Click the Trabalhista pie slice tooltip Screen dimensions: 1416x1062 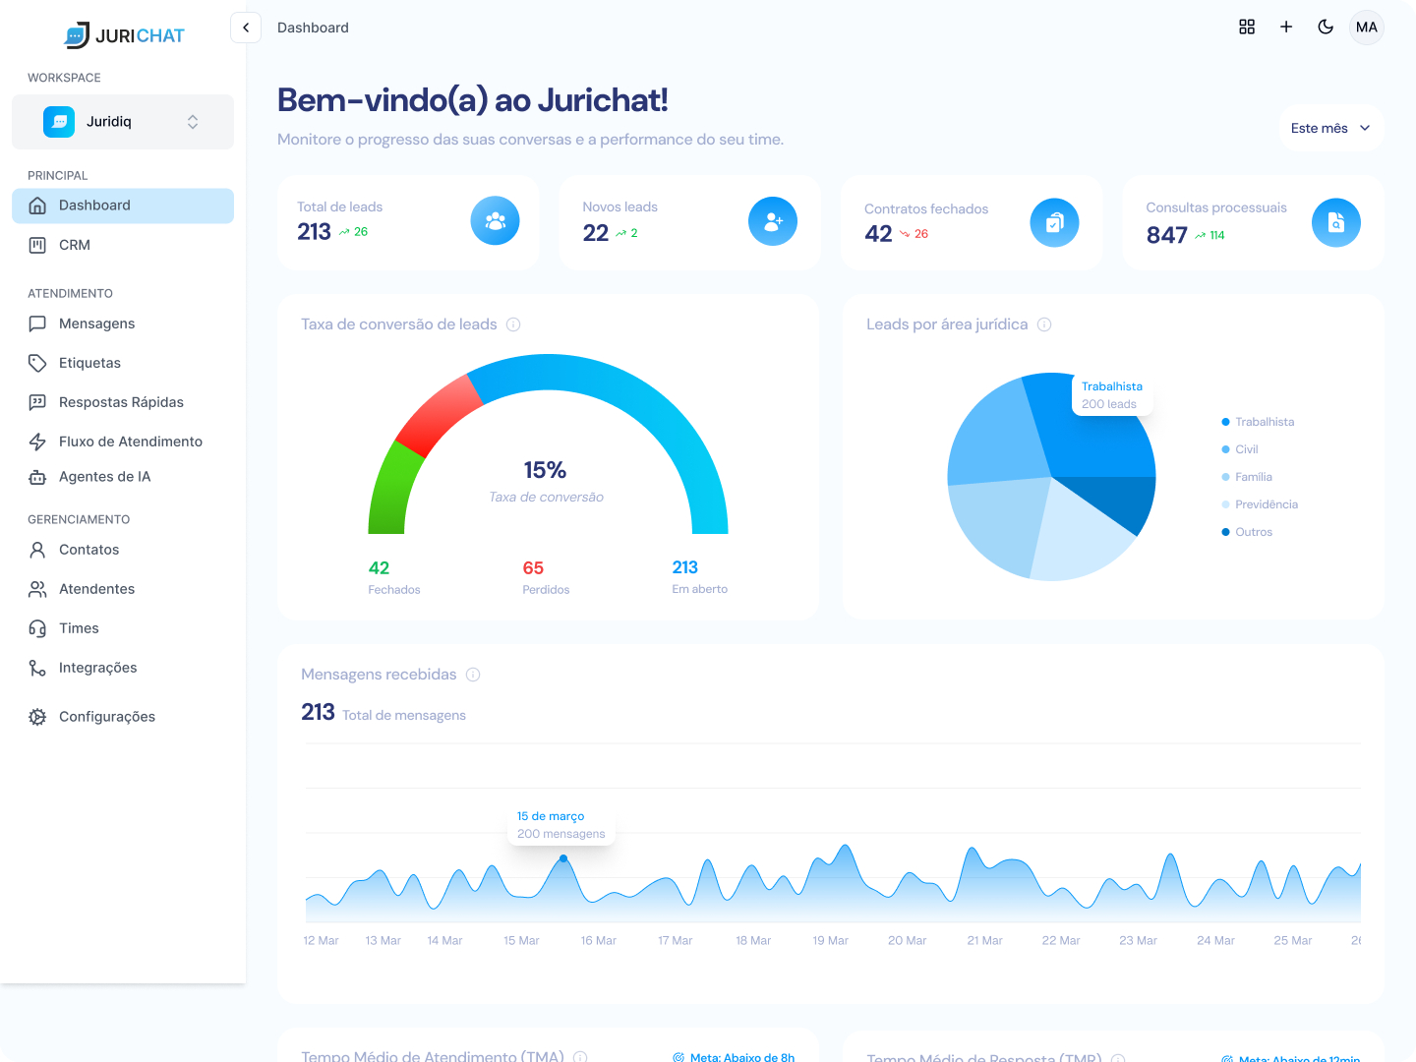point(1112,395)
